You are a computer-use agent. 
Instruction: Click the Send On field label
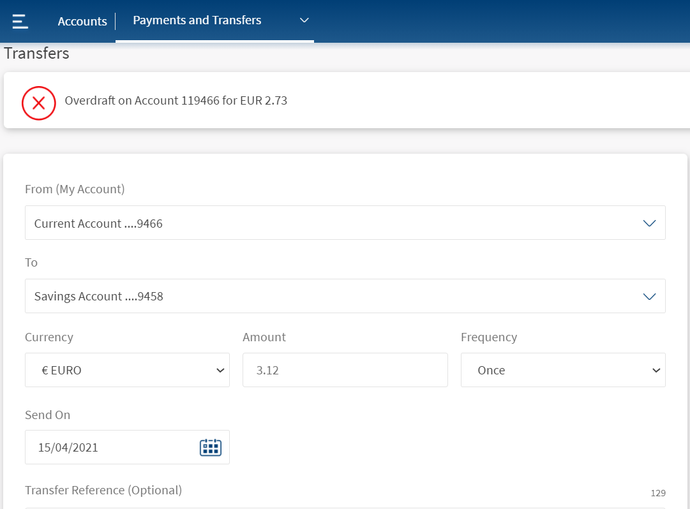coord(47,415)
